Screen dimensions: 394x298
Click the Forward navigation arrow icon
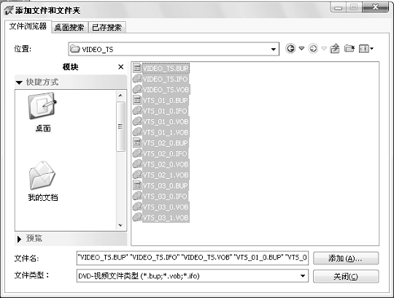pyautogui.click(x=313, y=48)
